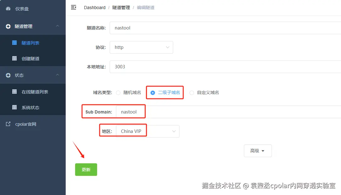341x195 pixels.
Task: Go to Dashboard breadcrumb
Action: coord(95,8)
